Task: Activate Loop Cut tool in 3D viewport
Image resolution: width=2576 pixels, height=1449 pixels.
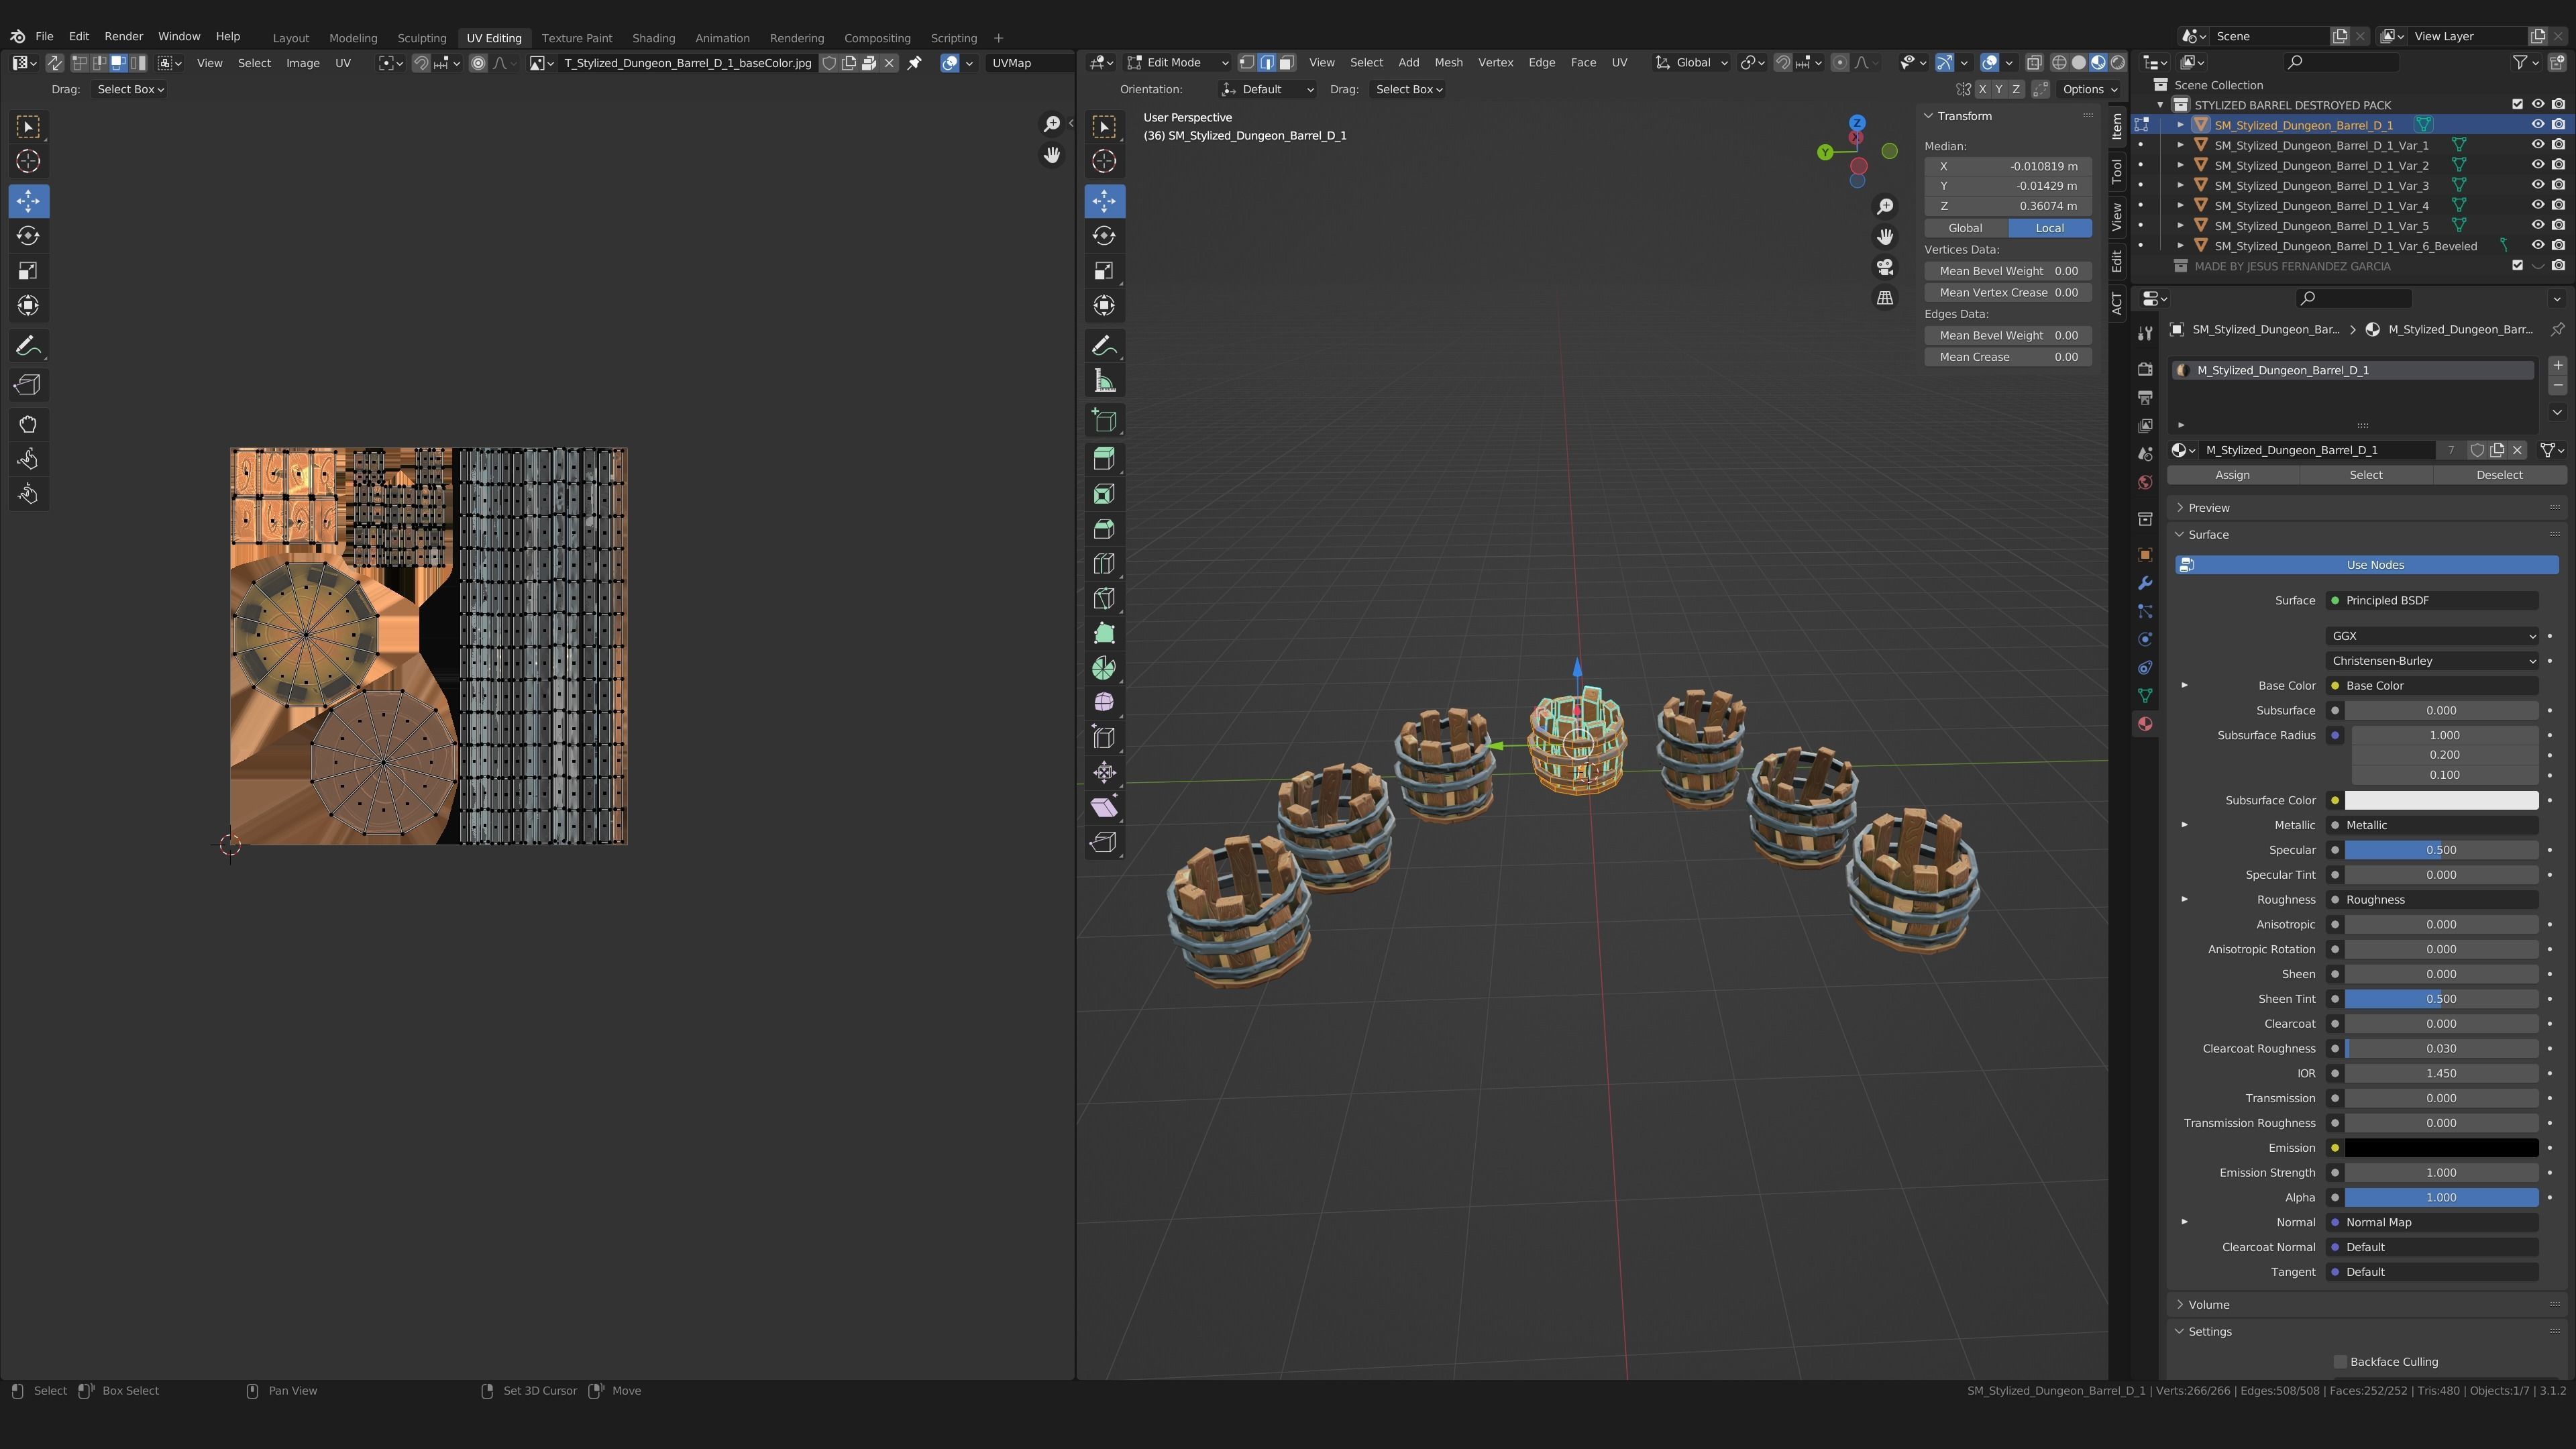Action: click(1104, 564)
